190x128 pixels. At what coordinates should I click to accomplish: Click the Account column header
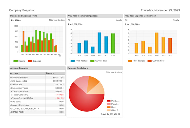point(28,73)
